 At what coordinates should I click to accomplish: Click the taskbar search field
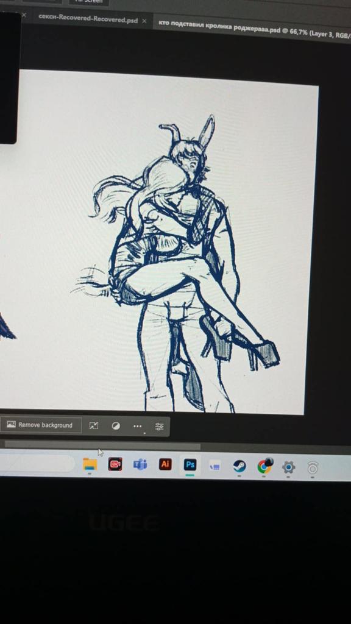point(37,464)
